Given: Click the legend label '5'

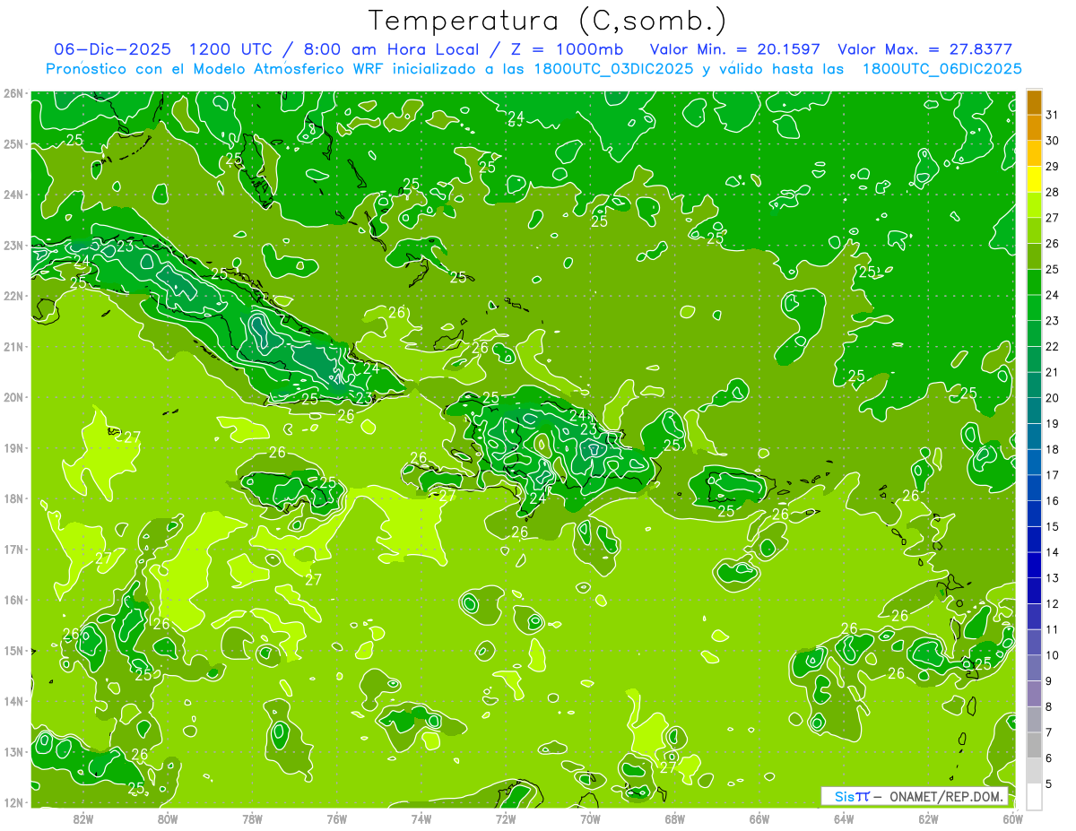Looking at the screenshot, I should click(1049, 783).
